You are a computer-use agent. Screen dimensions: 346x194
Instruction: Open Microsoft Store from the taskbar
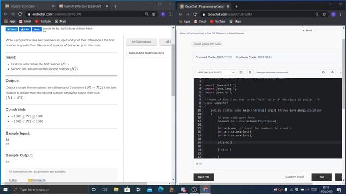tap(127, 189)
